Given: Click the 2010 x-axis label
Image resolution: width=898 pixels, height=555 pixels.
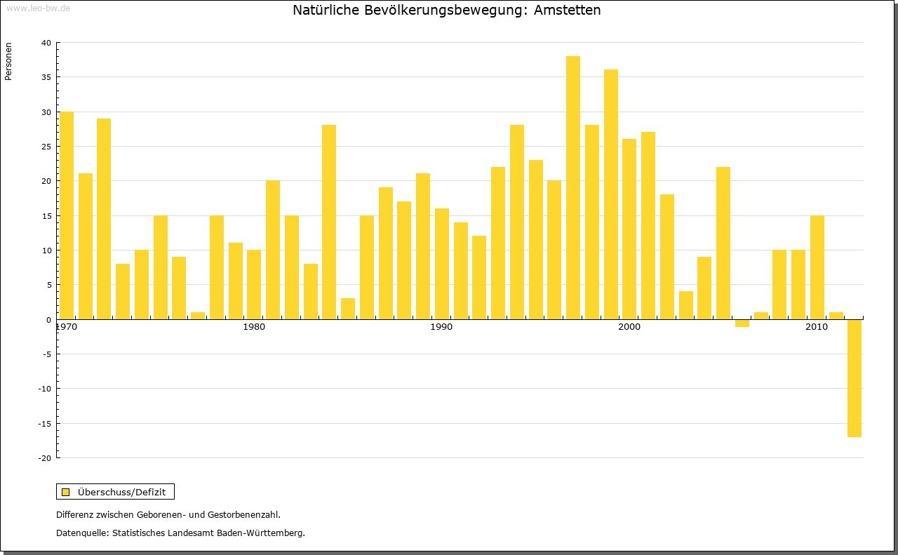Looking at the screenshot, I should point(816,328).
